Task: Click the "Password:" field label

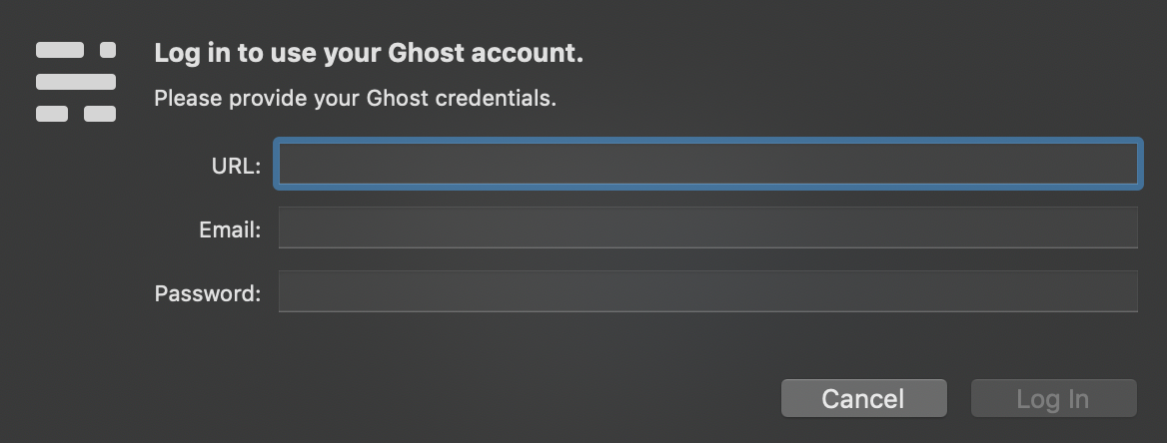Action: coord(208,294)
